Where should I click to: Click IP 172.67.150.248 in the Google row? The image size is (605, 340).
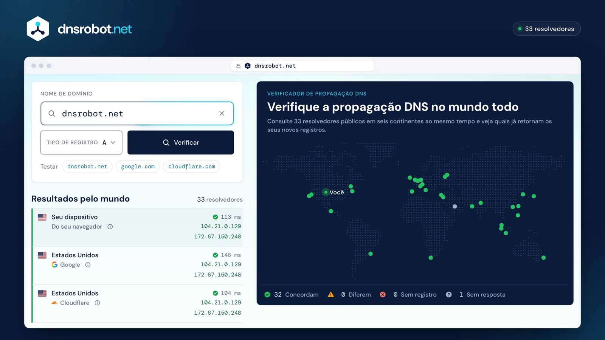point(217,275)
